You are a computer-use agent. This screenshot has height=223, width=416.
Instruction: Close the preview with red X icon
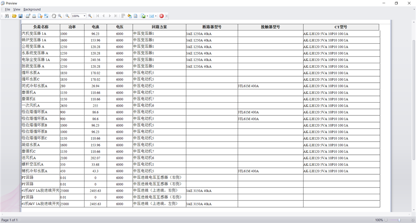161,16
